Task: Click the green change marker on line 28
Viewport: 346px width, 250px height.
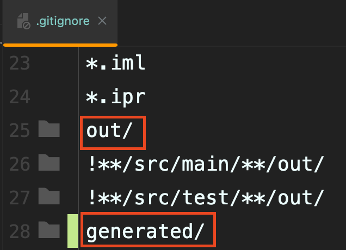Action: click(x=72, y=230)
